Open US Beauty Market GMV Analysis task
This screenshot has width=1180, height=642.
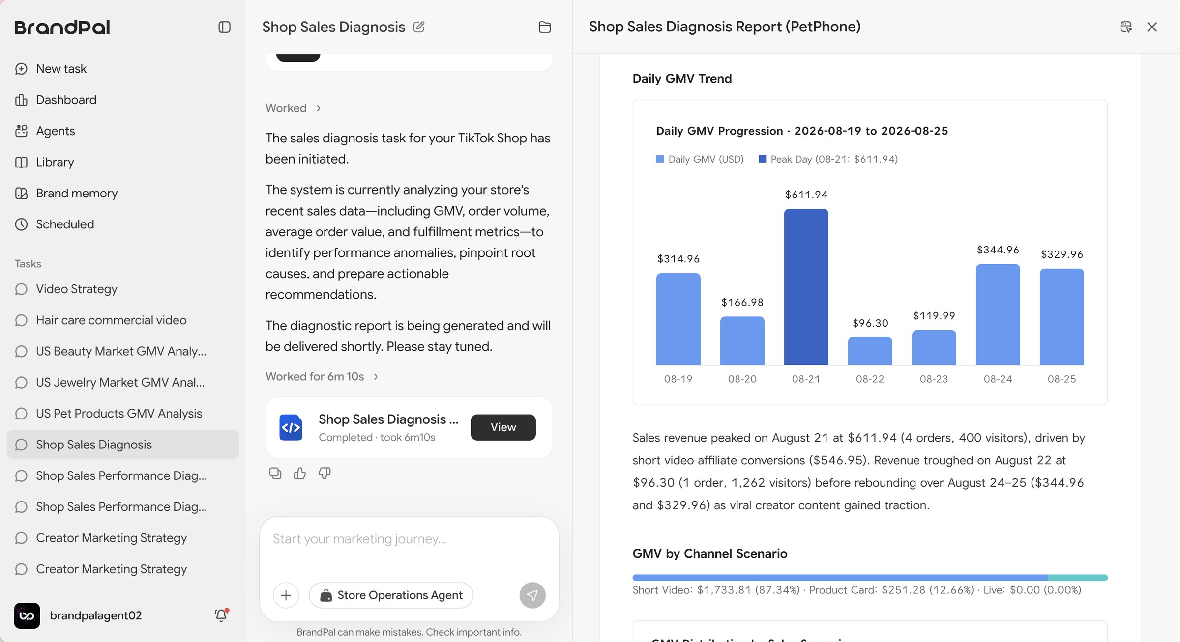[x=123, y=351]
